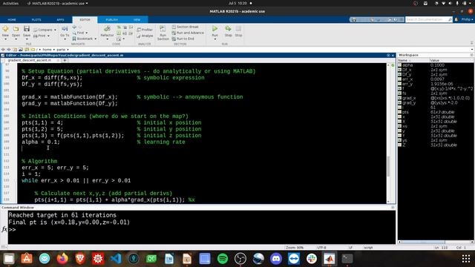
Task: Click the green Run arrow
Action: (214, 29)
